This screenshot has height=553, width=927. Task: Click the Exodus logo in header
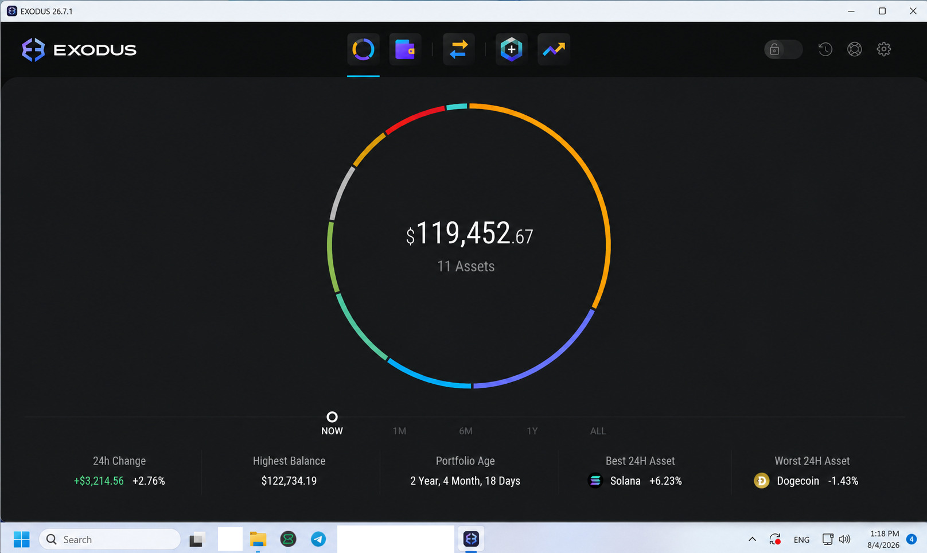[79, 50]
